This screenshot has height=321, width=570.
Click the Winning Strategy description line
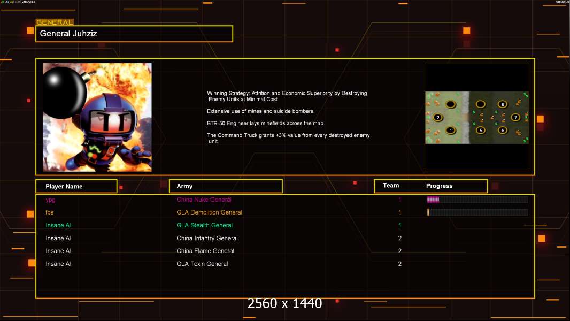pyautogui.click(x=287, y=96)
